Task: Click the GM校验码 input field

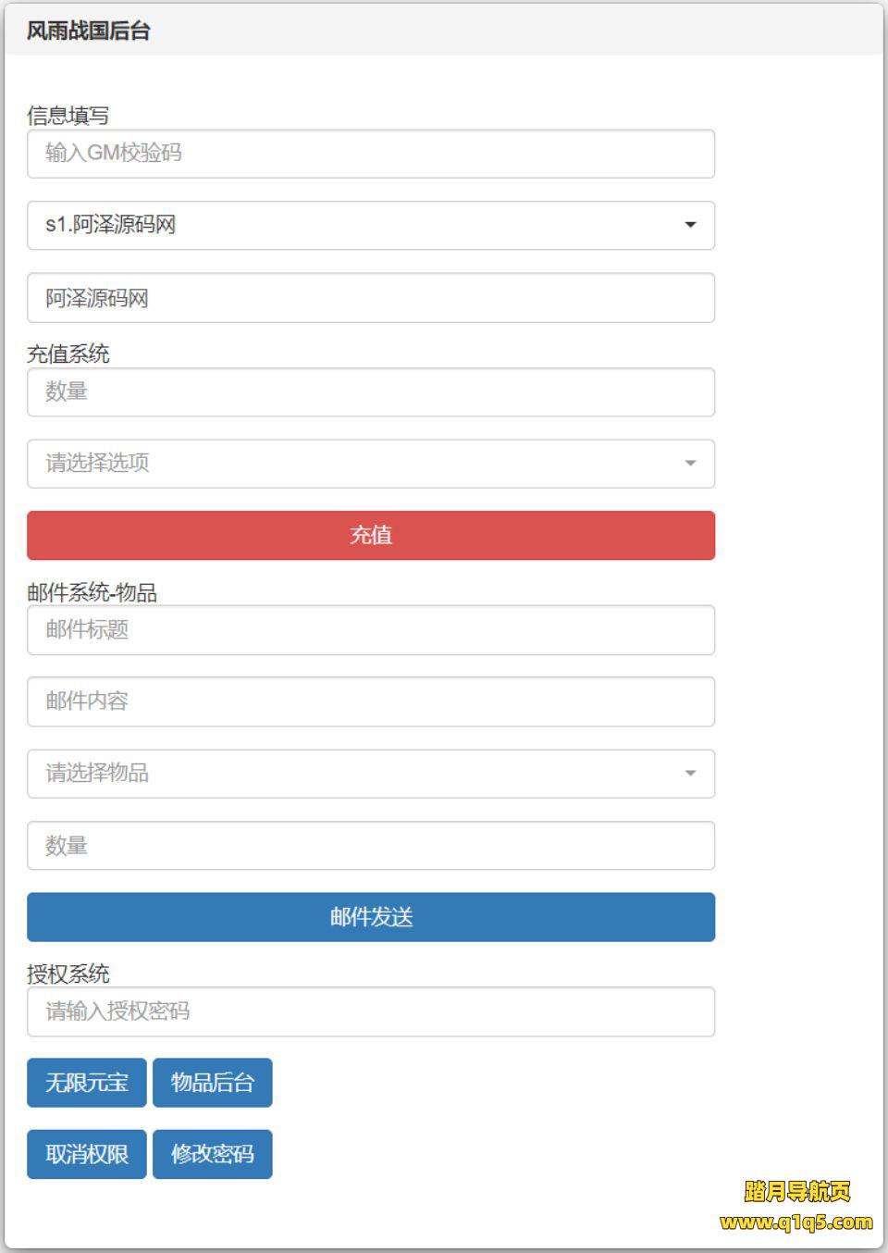Action: click(370, 154)
